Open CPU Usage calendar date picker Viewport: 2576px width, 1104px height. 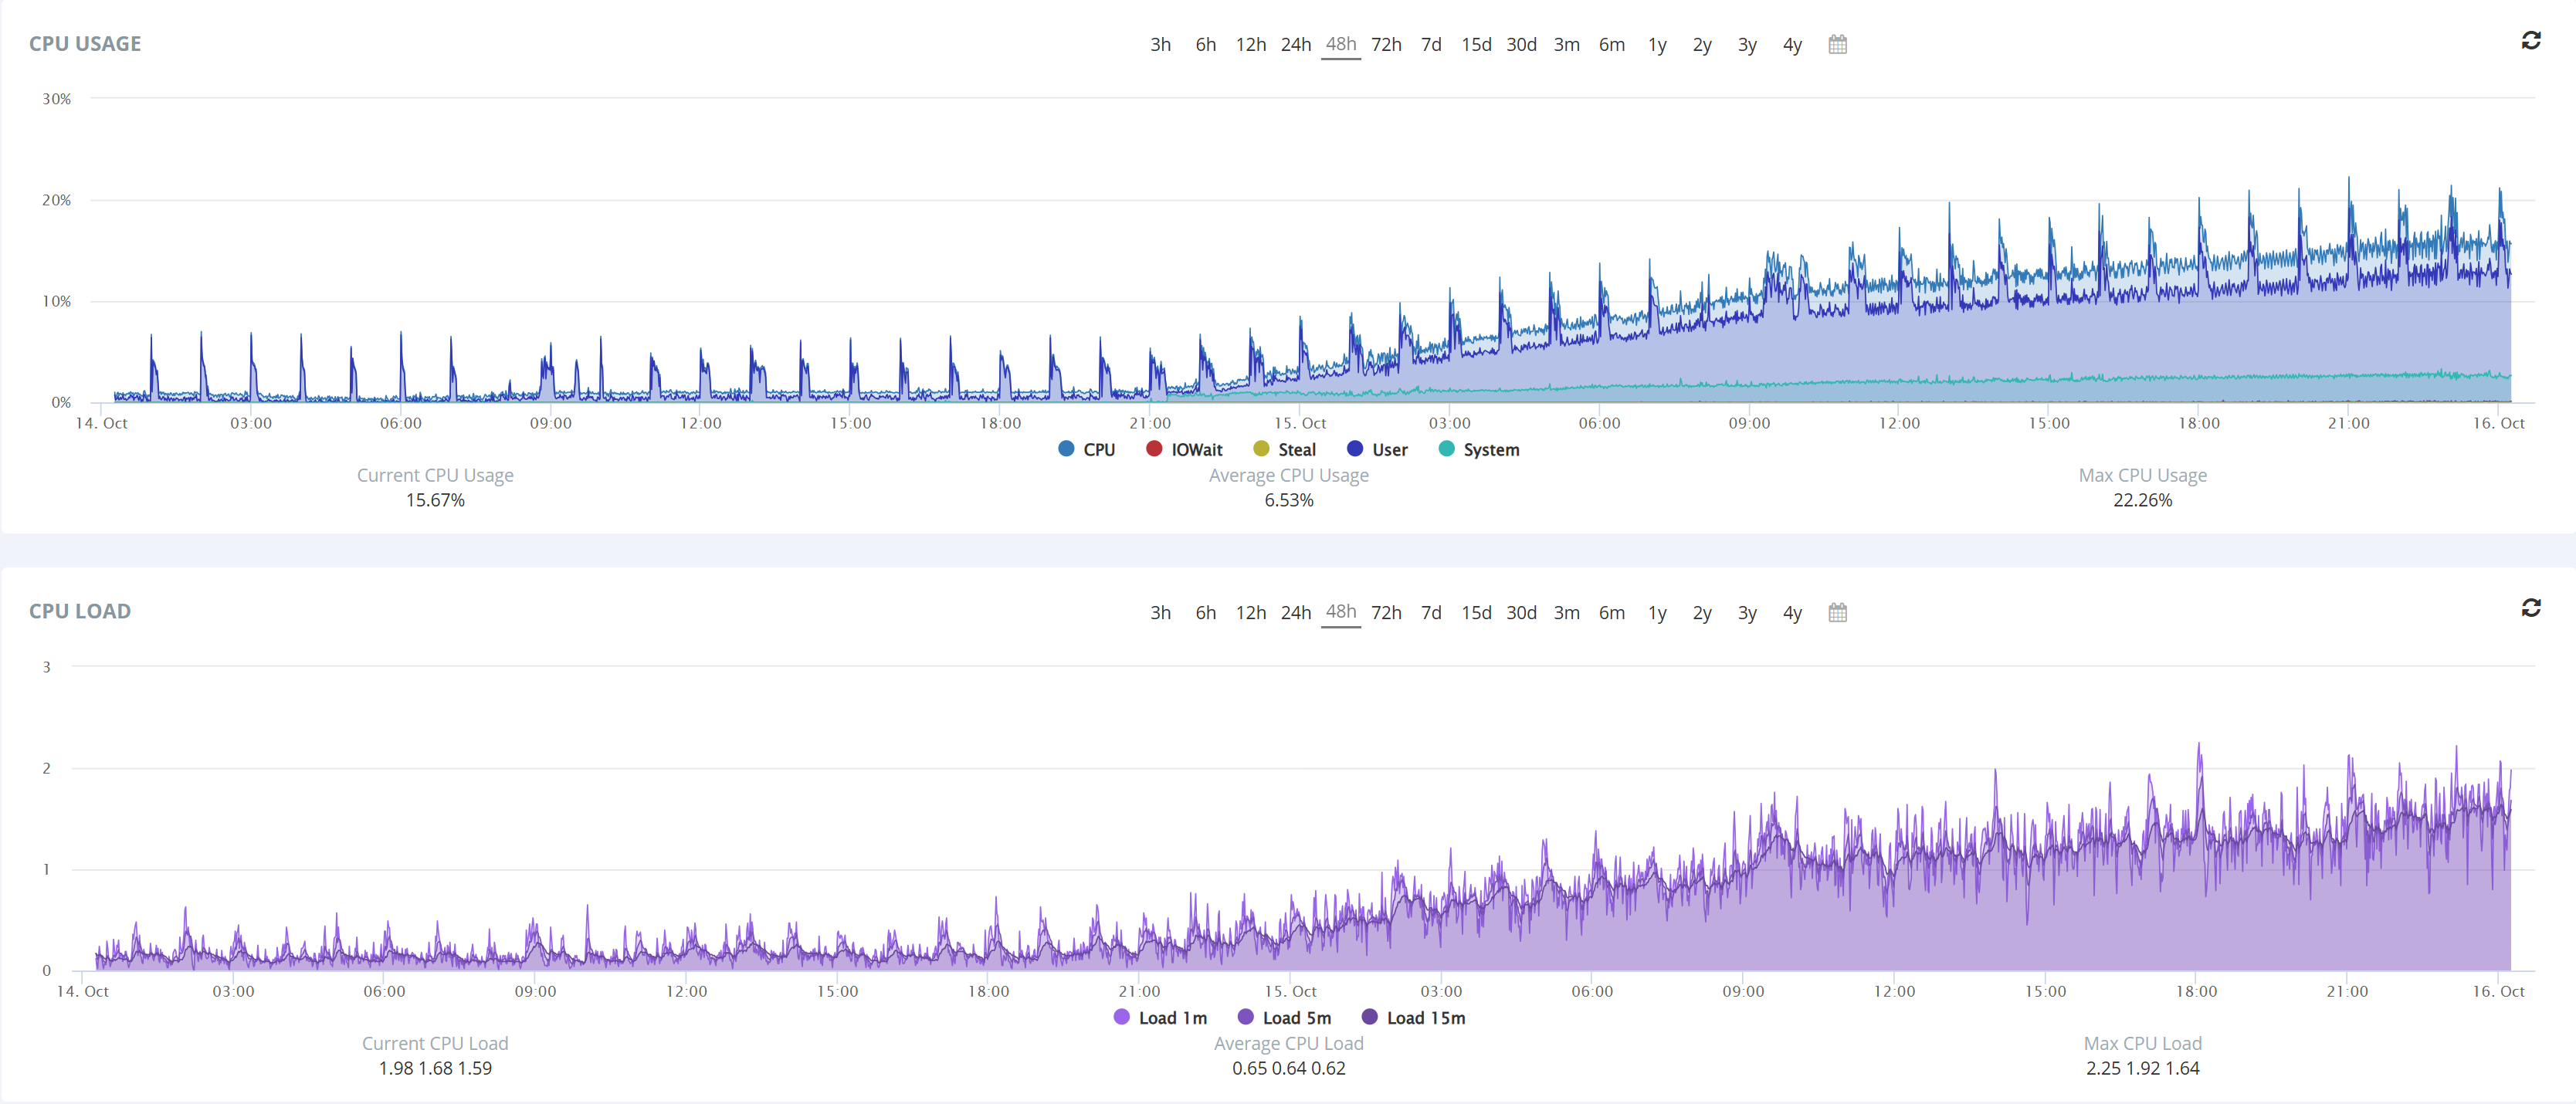[x=1837, y=44]
